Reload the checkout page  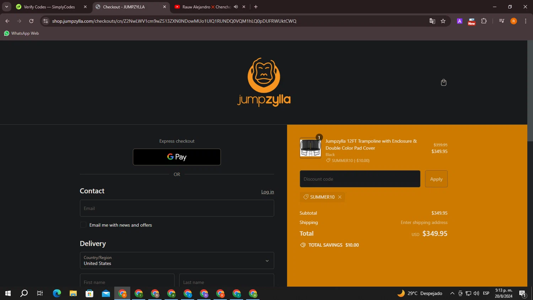click(31, 21)
